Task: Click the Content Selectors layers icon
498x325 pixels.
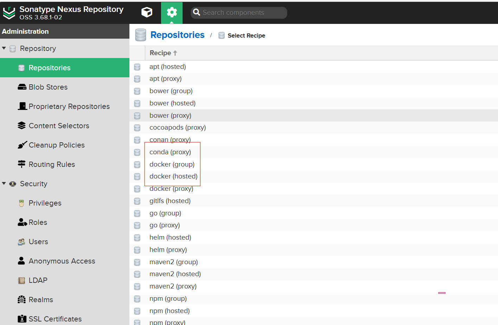Action: (x=22, y=125)
